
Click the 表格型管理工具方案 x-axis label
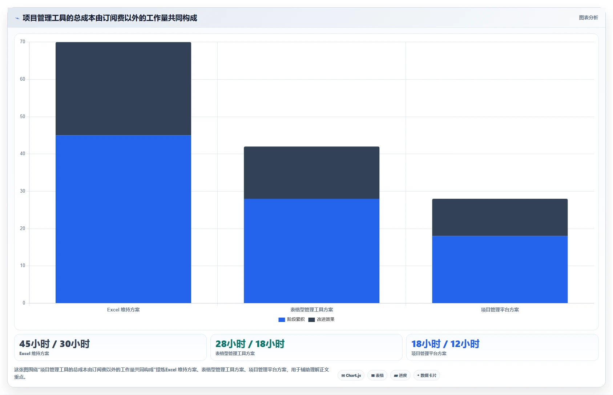311,310
